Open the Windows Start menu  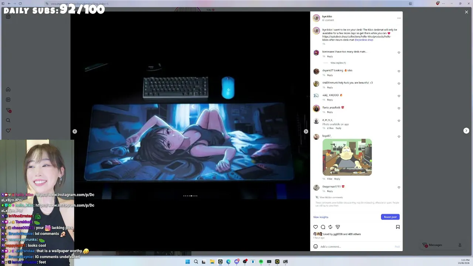(187, 262)
